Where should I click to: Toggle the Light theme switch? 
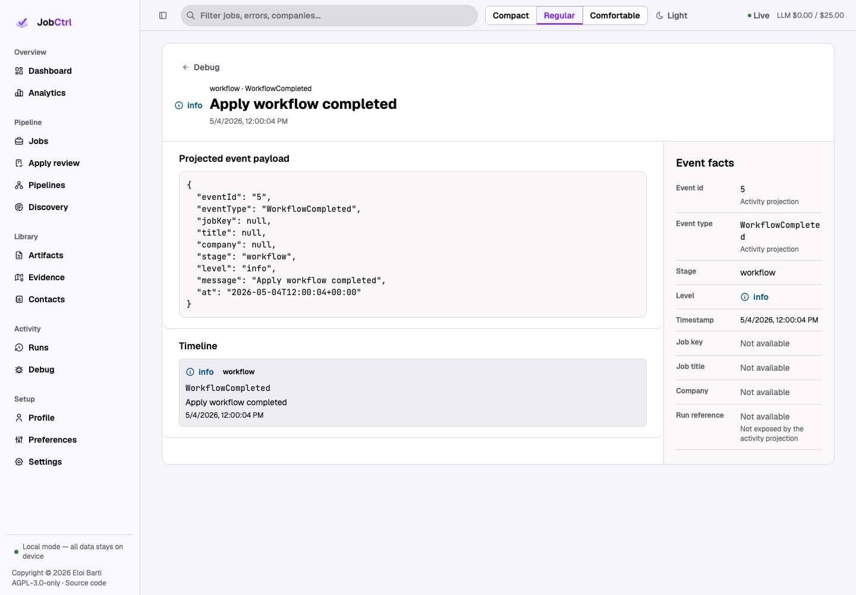[672, 15]
